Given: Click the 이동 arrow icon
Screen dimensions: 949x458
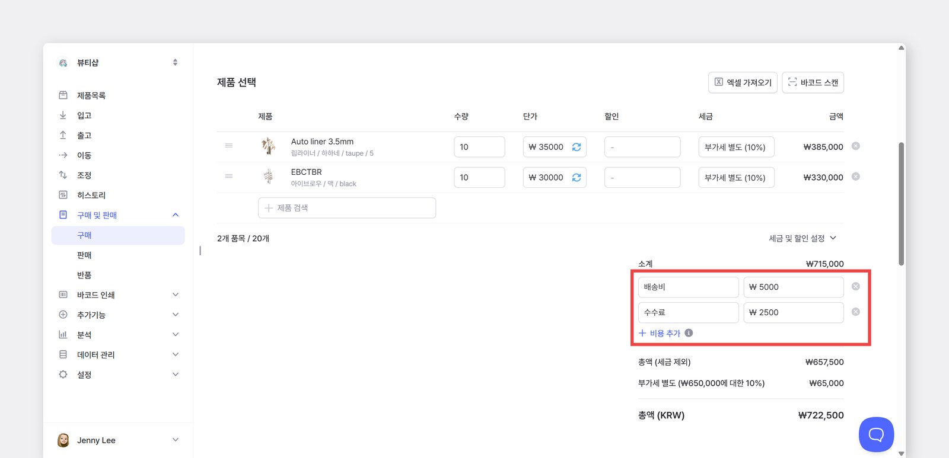Looking at the screenshot, I should (63, 155).
